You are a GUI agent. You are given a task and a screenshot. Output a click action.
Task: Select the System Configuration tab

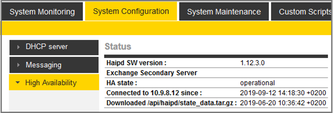(x=131, y=11)
